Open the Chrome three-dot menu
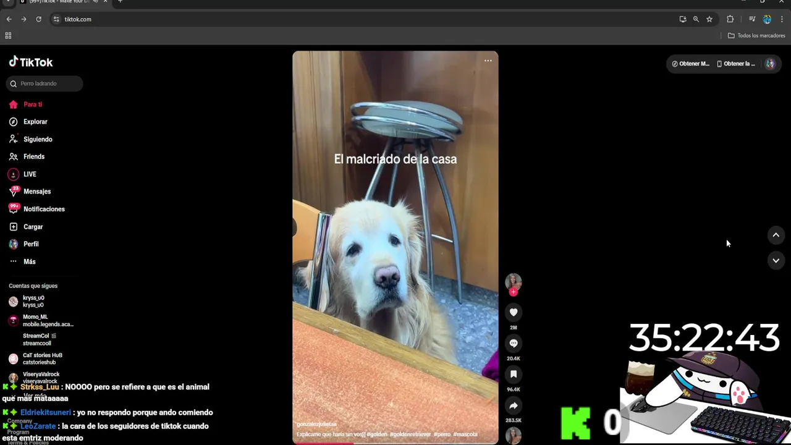This screenshot has width=791, height=445. click(x=782, y=19)
